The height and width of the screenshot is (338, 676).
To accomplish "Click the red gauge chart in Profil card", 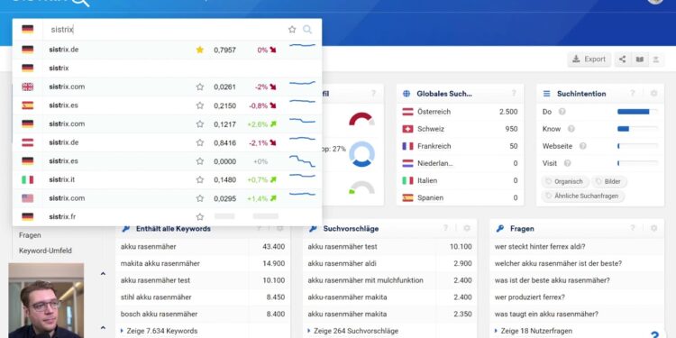I will (361, 119).
